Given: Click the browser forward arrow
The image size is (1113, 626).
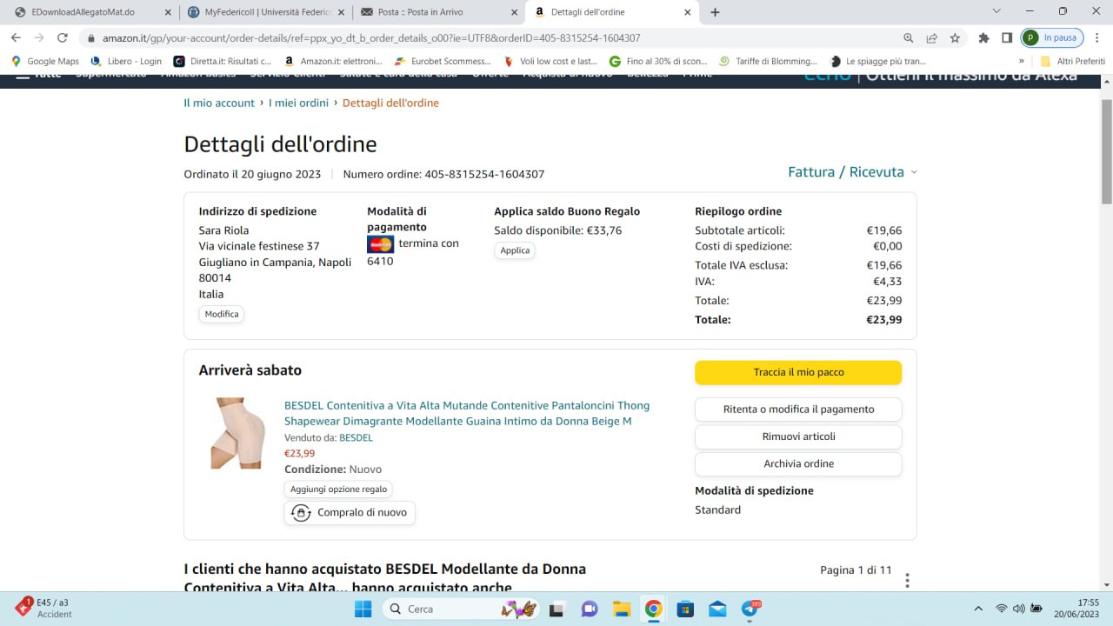Looking at the screenshot, I should click(39, 38).
